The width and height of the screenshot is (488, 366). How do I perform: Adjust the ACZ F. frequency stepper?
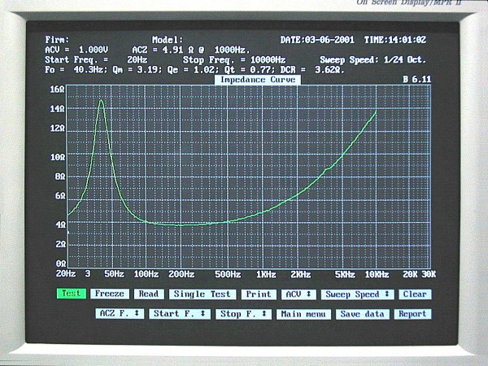120,313
